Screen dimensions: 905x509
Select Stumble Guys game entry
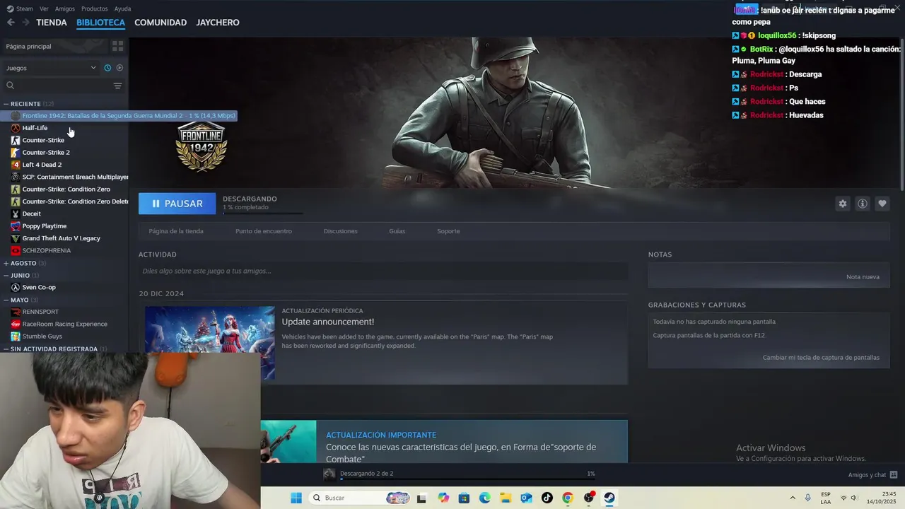tap(42, 337)
